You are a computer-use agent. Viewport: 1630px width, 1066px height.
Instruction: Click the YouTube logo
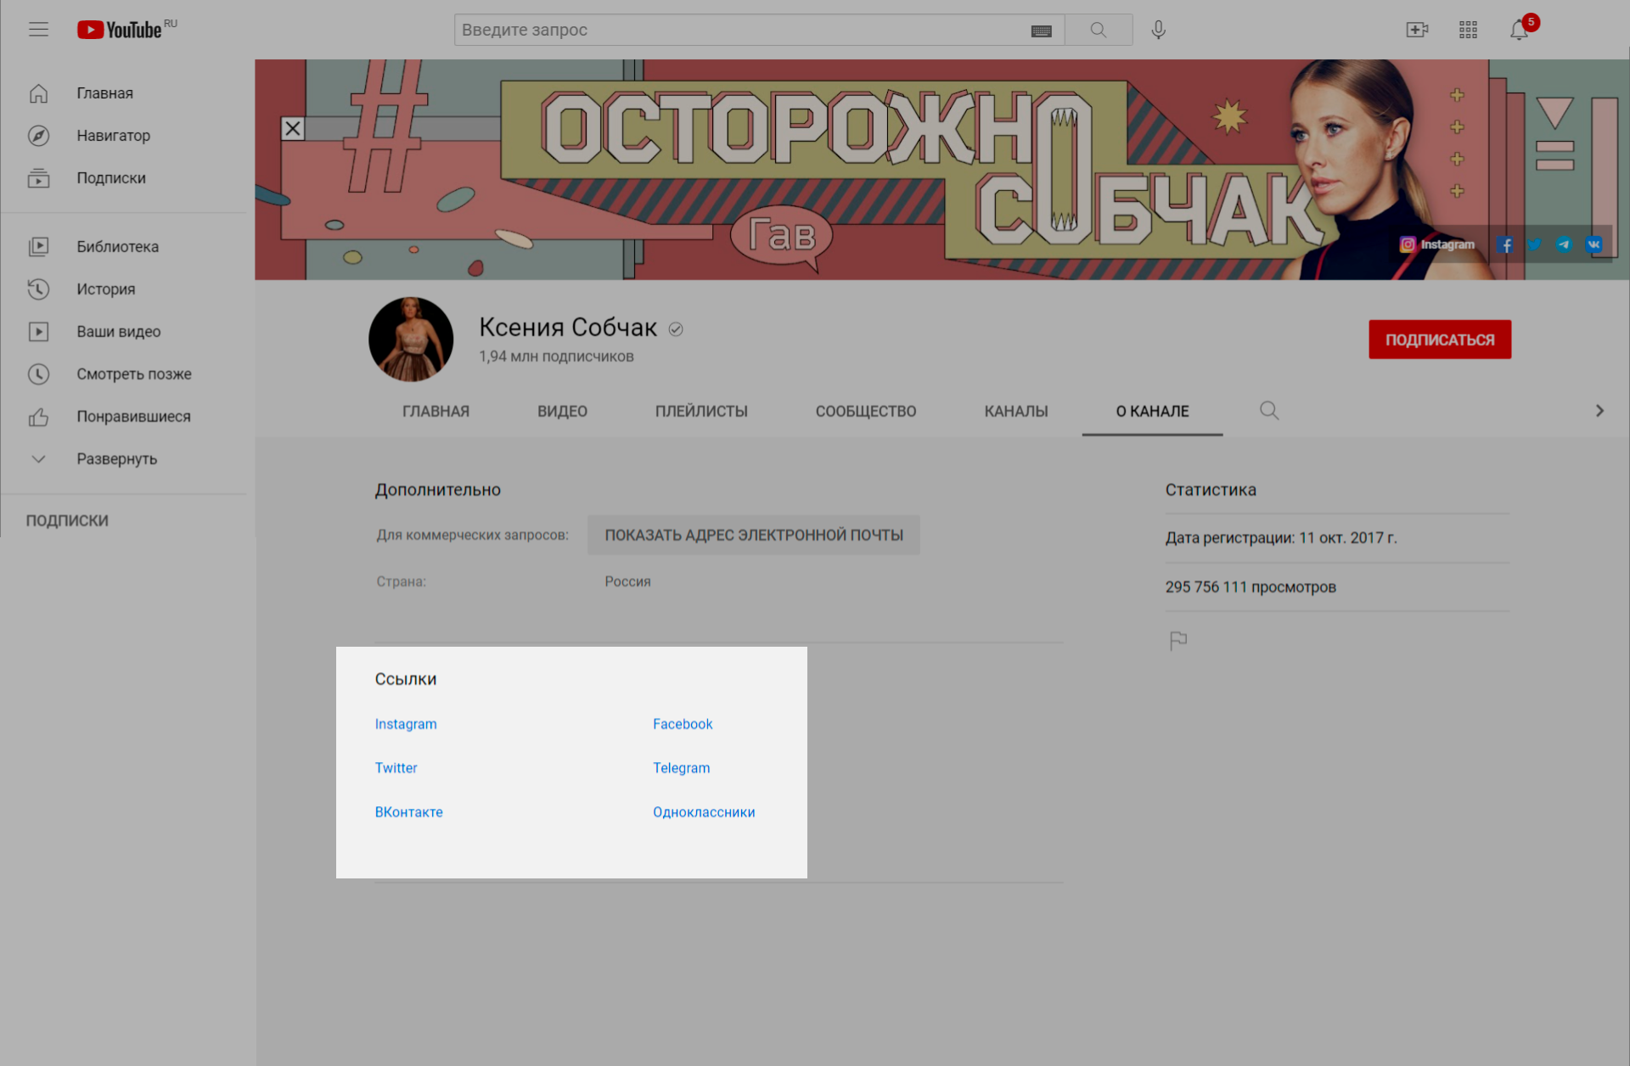pyautogui.click(x=120, y=30)
